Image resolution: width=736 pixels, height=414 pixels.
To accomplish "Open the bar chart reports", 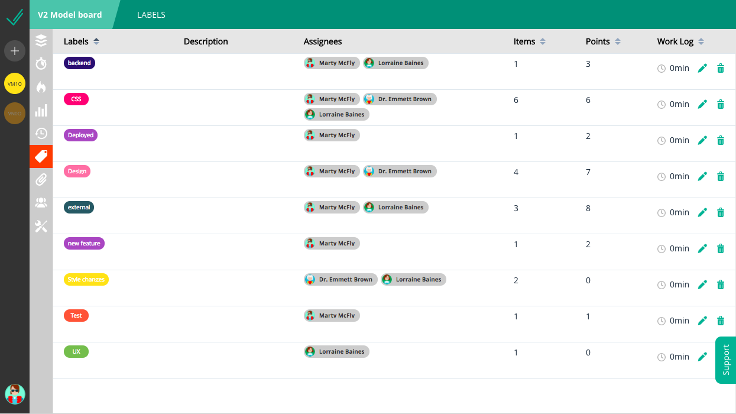I will click(x=41, y=111).
